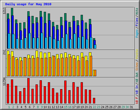Click the 'Visits' legend label
This screenshot has height=110, width=140.
tap(137, 54)
